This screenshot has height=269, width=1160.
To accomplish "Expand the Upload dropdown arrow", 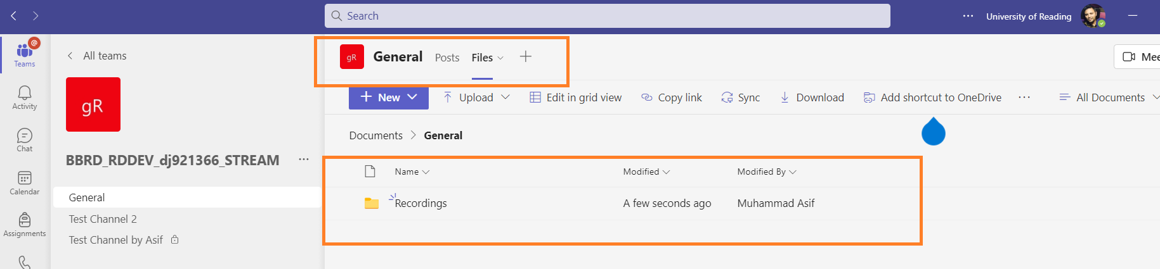I will coord(505,97).
